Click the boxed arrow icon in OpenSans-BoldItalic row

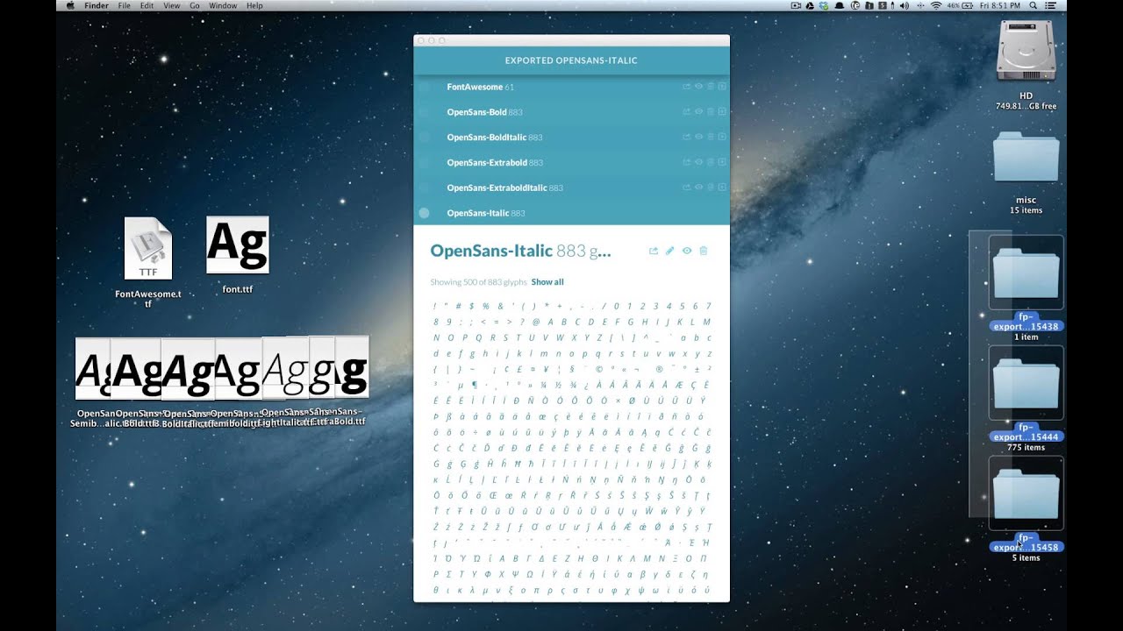pos(722,137)
